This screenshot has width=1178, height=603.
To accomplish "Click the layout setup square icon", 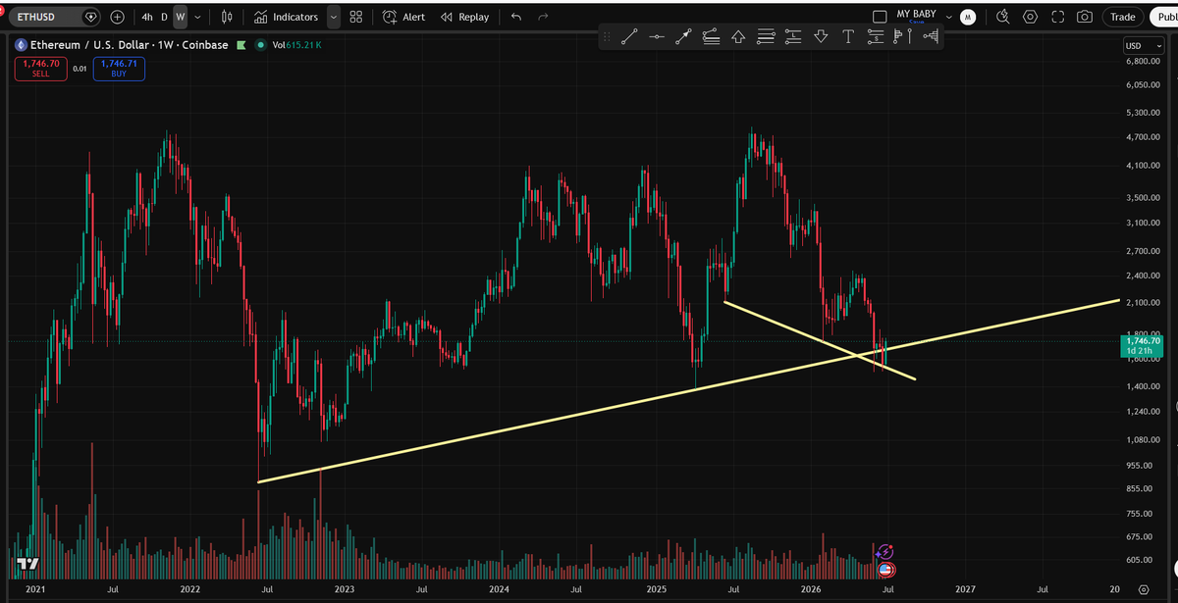I will [x=880, y=17].
